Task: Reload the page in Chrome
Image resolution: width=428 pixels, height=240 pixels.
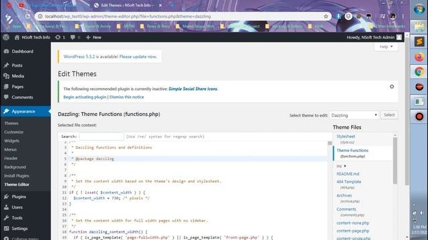Action: point(28,16)
